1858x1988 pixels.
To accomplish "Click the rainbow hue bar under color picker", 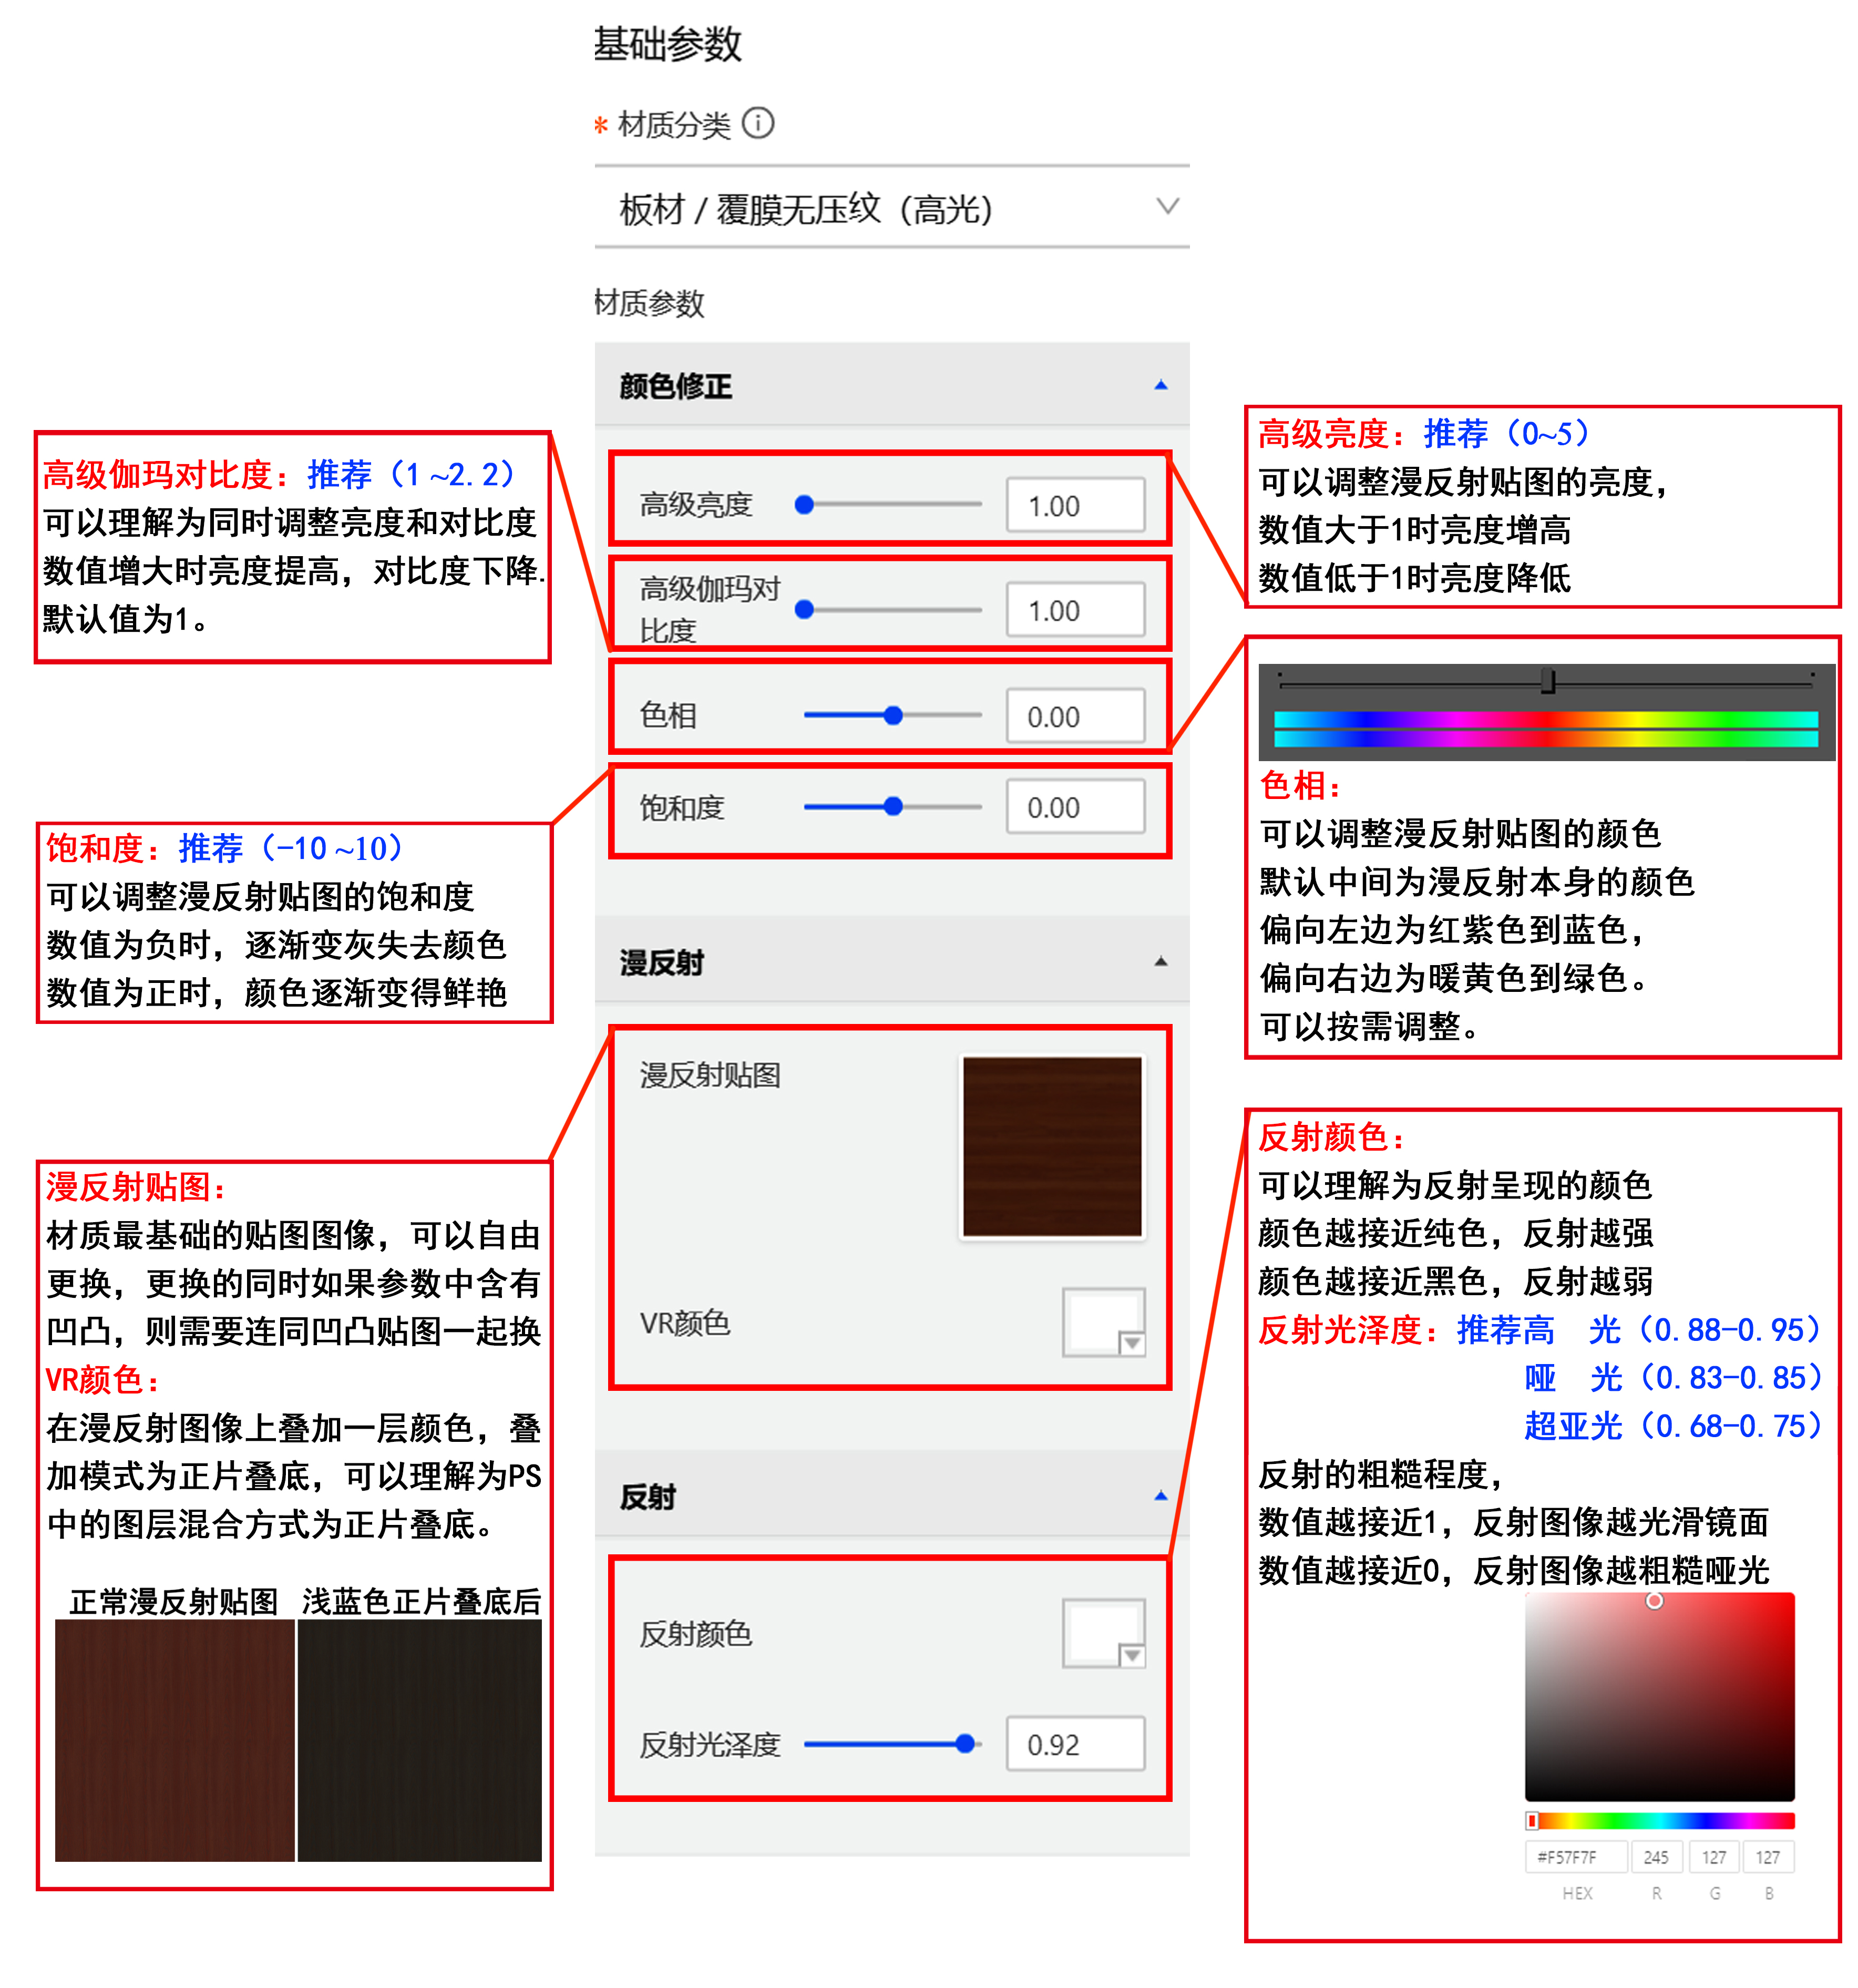I will pyautogui.click(x=1660, y=1821).
